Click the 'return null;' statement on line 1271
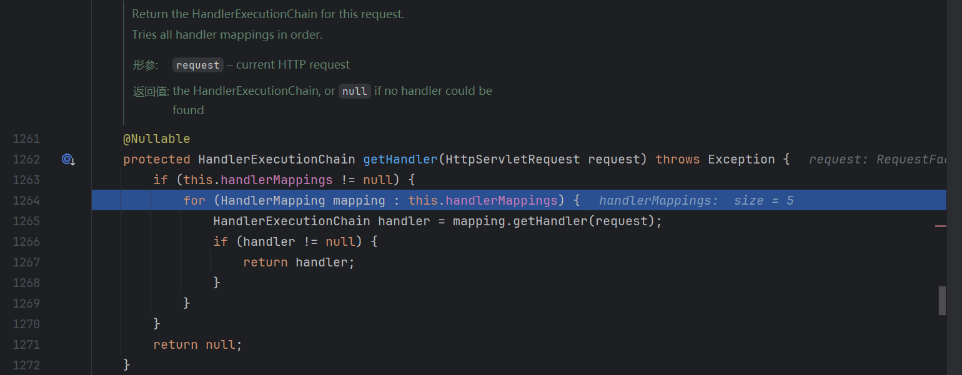Viewport: 962px width, 375px height. click(197, 344)
